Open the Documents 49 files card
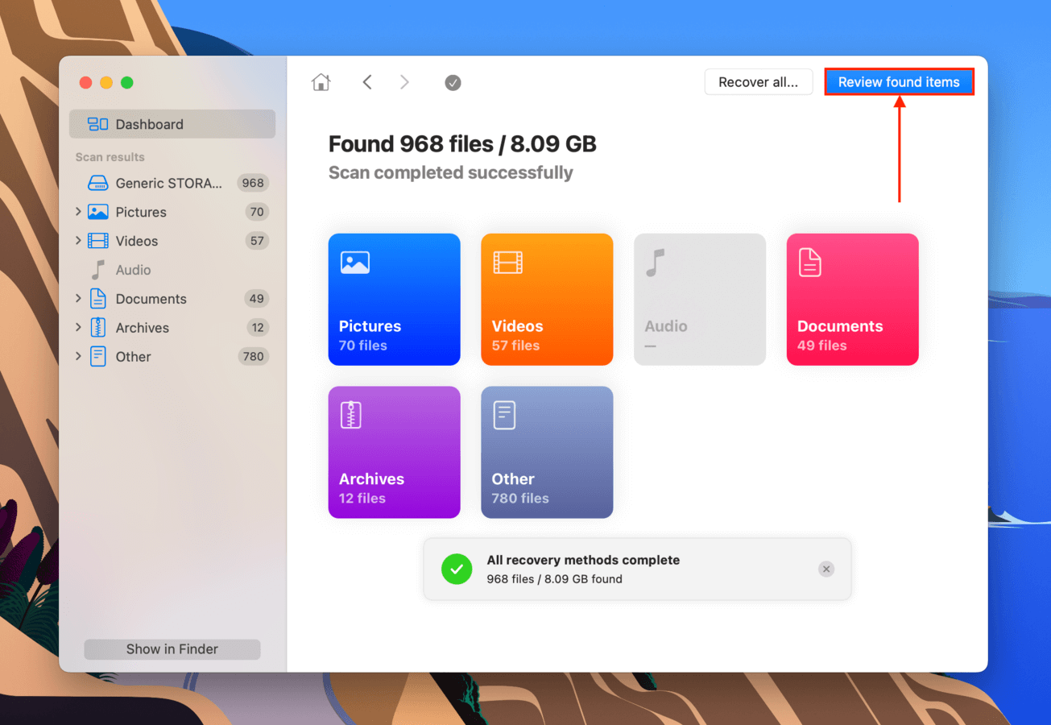1051x725 pixels. [852, 300]
